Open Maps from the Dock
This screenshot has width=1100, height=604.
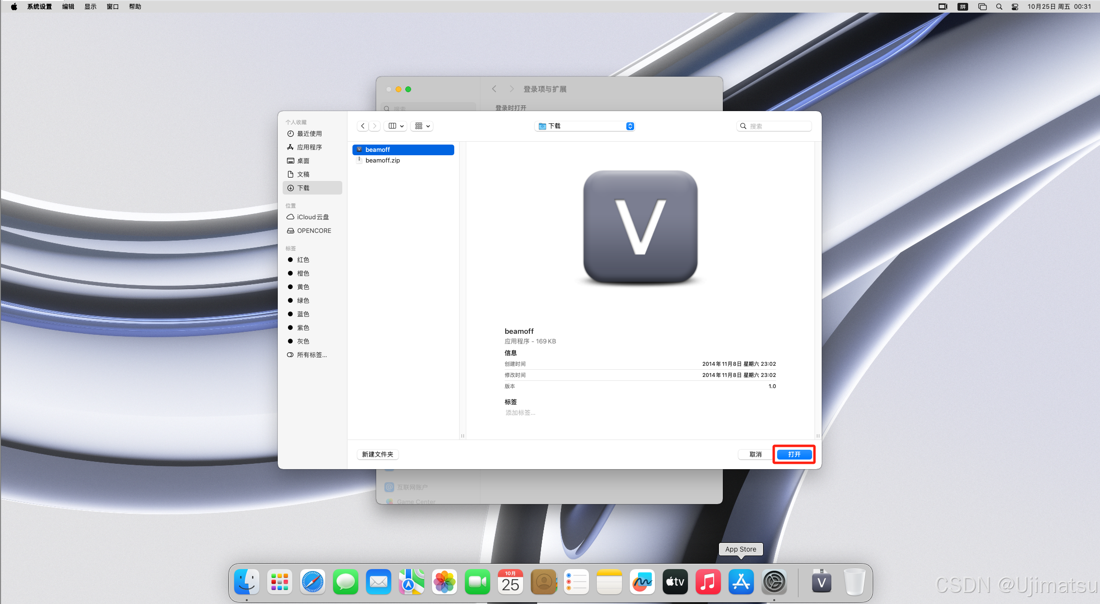coord(412,582)
